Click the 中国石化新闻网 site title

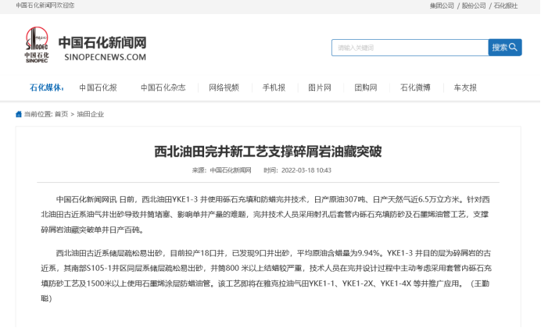tap(102, 43)
